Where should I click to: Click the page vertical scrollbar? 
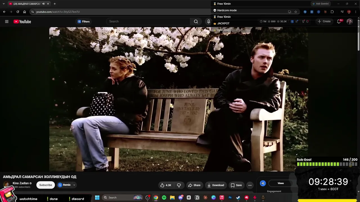tap(359, 35)
